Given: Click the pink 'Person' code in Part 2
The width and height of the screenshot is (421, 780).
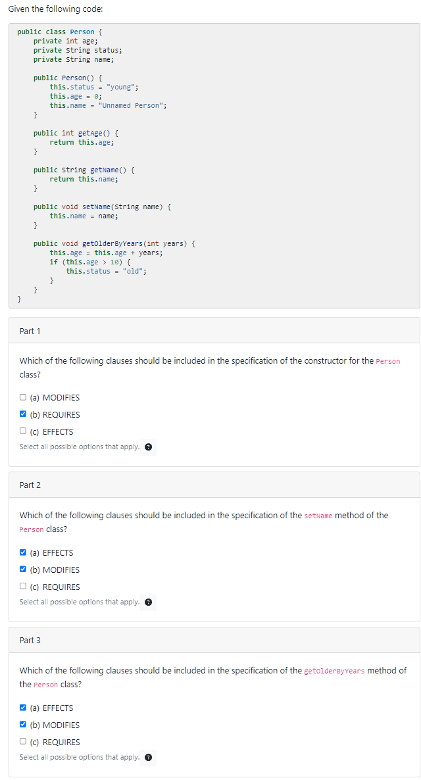Looking at the screenshot, I should [x=32, y=530].
